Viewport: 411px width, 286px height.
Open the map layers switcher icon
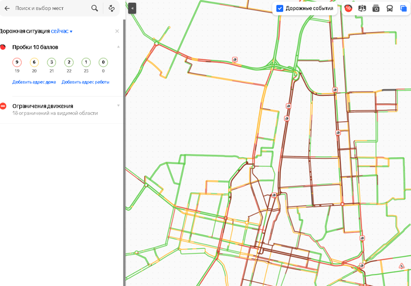pos(403,9)
